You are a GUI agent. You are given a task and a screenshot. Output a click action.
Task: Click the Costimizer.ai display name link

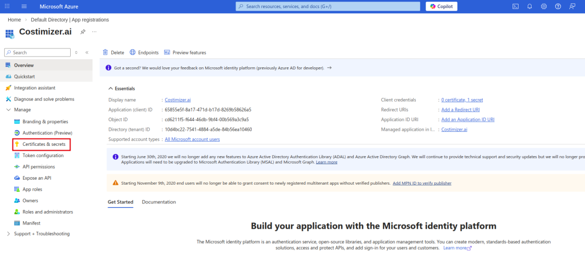click(178, 100)
